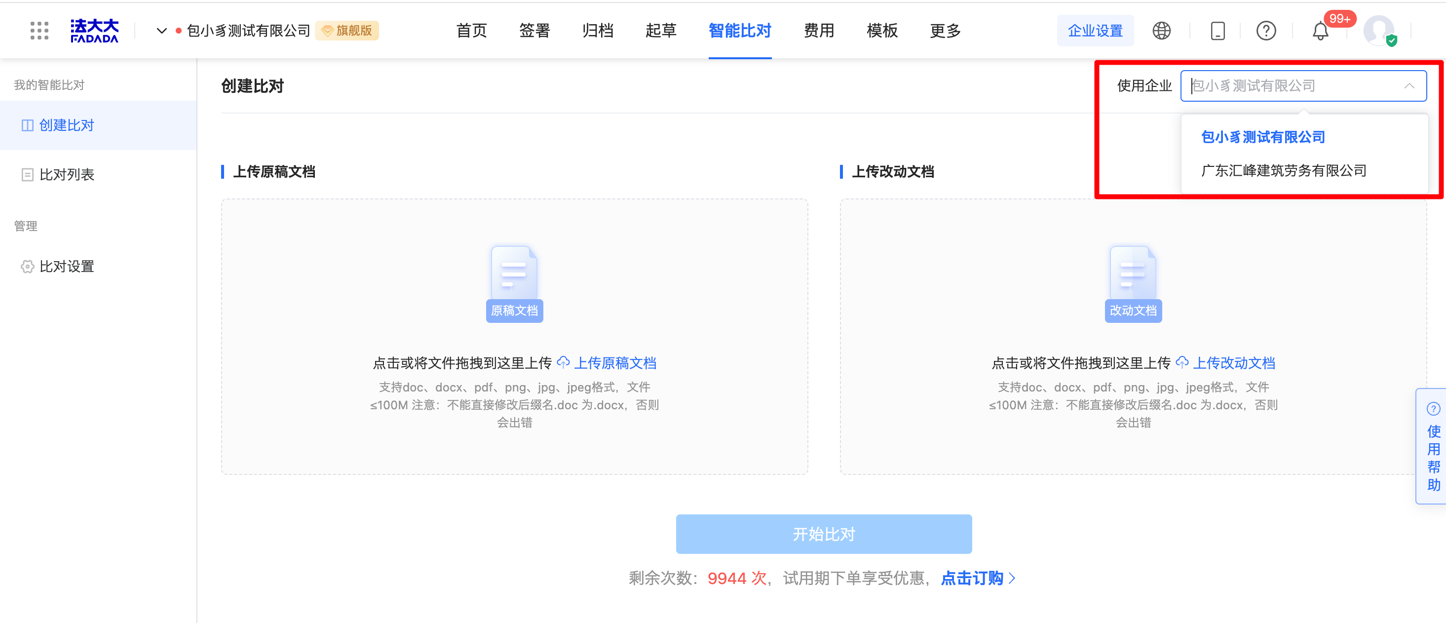Click the 创建比对 sidebar icon
Viewport: 1446px width, 623px height.
tap(27, 125)
